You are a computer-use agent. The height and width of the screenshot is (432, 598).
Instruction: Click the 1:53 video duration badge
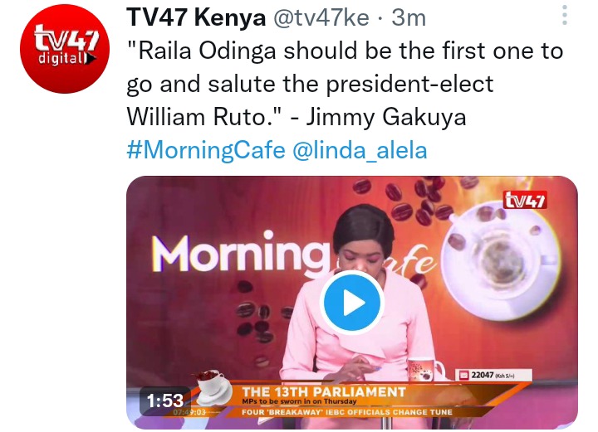point(164,400)
